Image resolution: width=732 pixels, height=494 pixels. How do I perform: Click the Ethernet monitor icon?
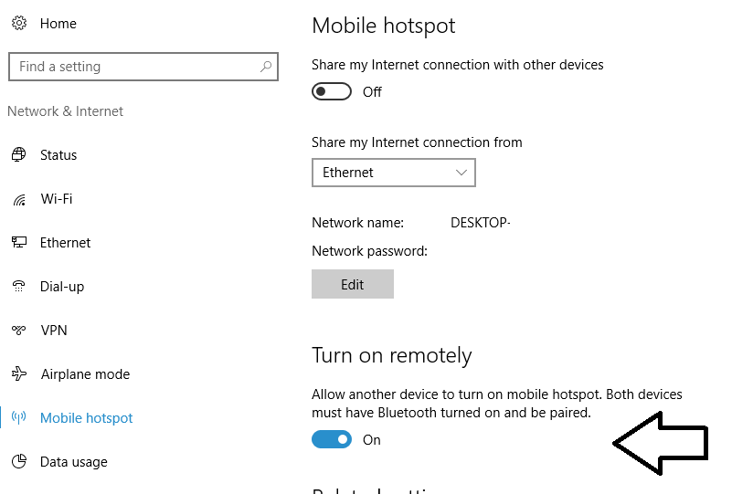coord(19,242)
